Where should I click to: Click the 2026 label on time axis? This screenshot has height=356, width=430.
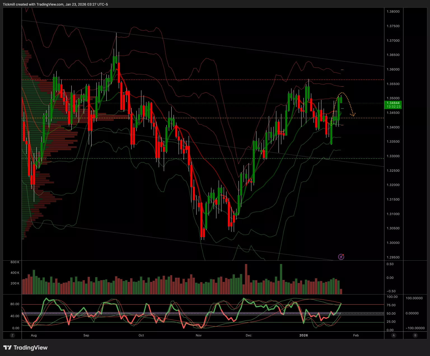click(x=303, y=335)
